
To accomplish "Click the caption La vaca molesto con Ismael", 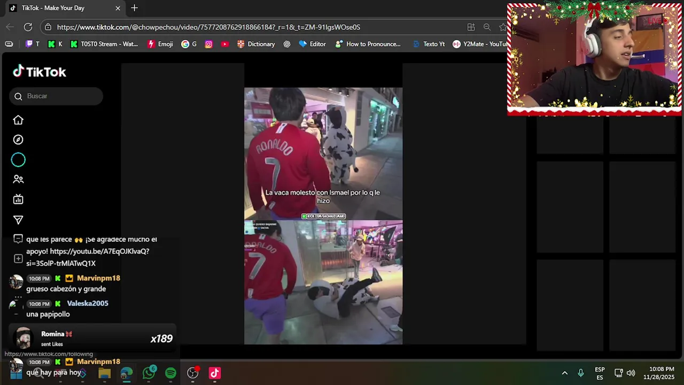I will click(x=323, y=196).
